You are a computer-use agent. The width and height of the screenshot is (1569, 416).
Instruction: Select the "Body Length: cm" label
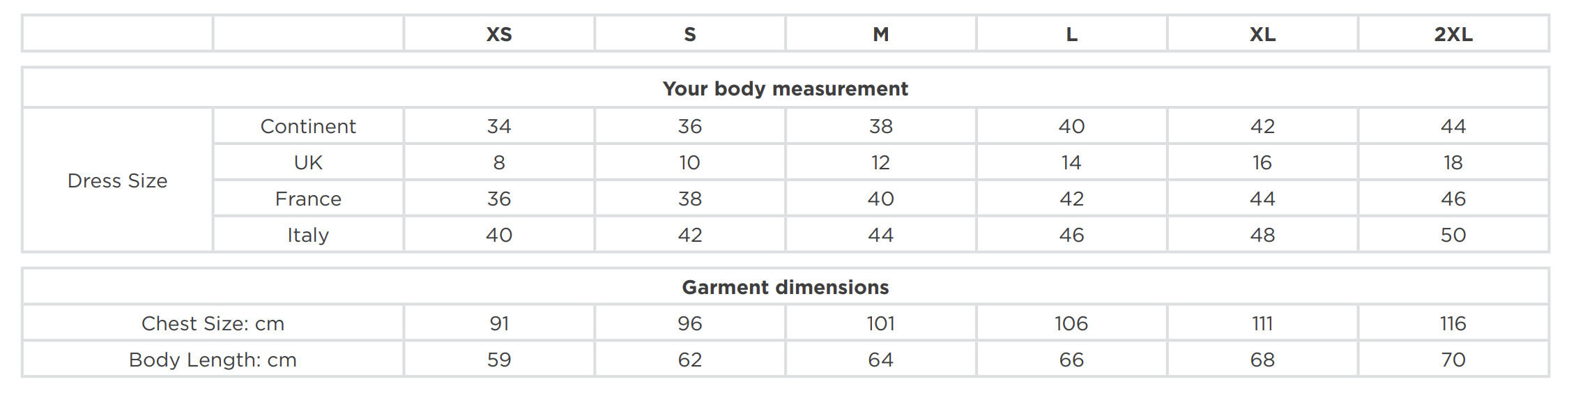coord(213,360)
